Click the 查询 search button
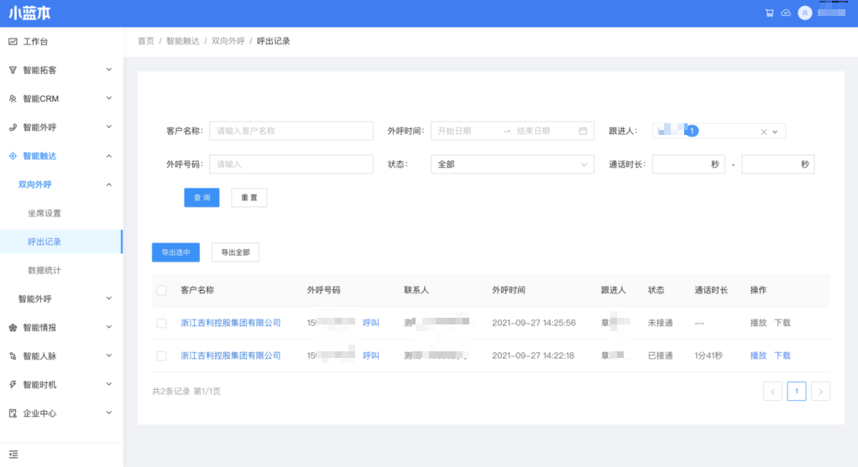The height and width of the screenshot is (467, 858). [x=201, y=197]
